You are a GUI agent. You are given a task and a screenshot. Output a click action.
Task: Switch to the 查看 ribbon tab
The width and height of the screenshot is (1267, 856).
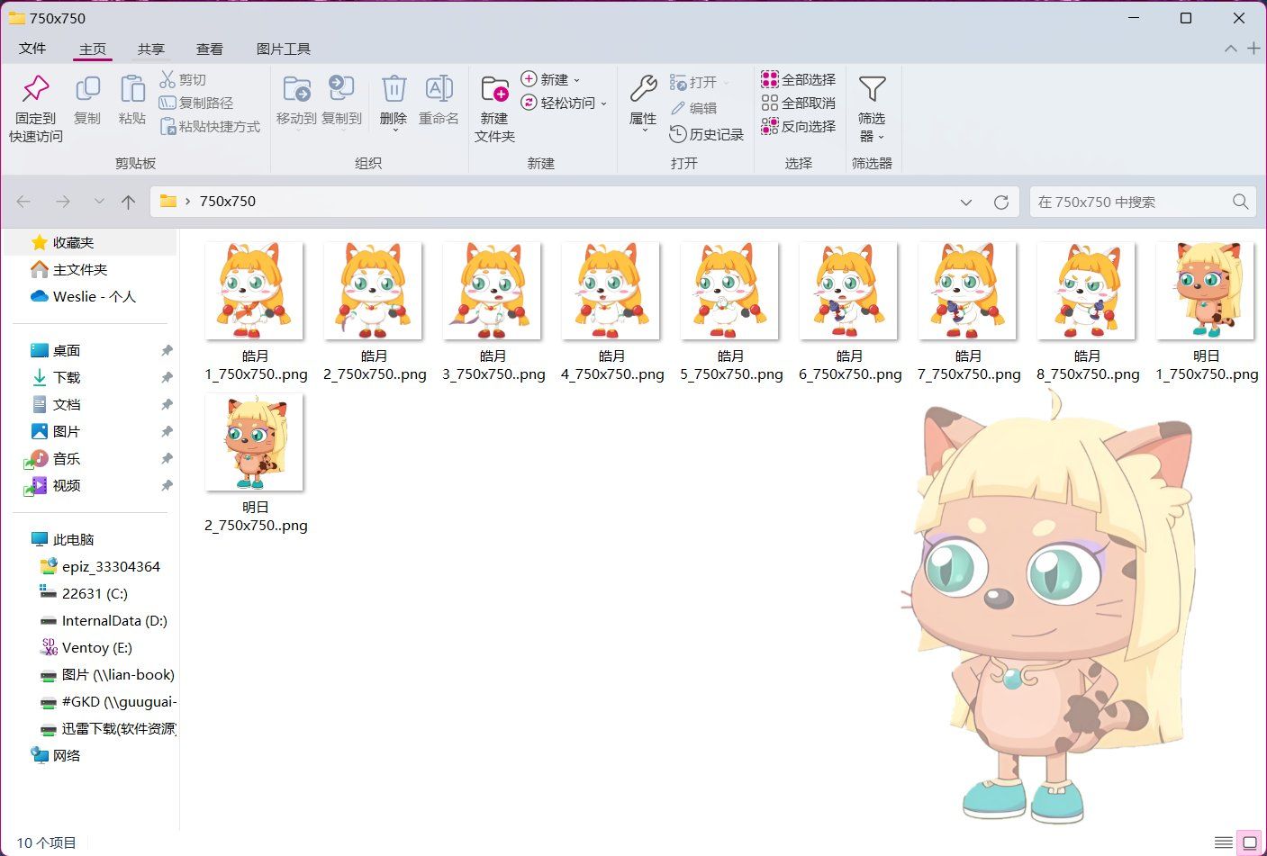pos(210,49)
